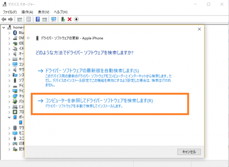Collapse the home- computer root node

coord(4,27)
